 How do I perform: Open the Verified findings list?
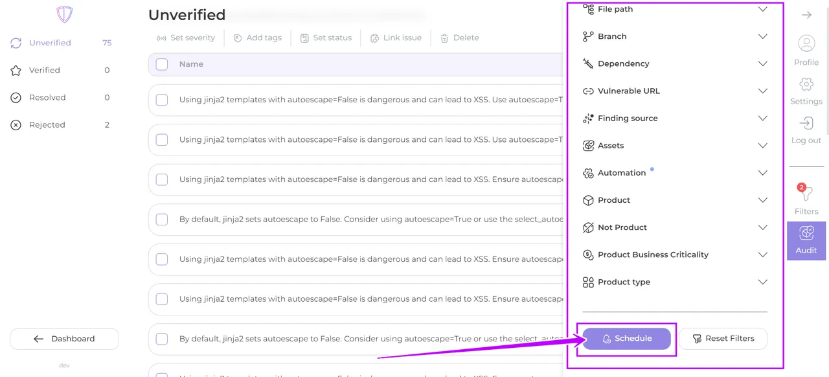[45, 70]
